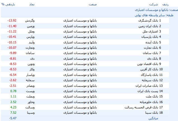Click the return value 2.52
The width and height of the screenshot is (178, 121).
(13, 102)
